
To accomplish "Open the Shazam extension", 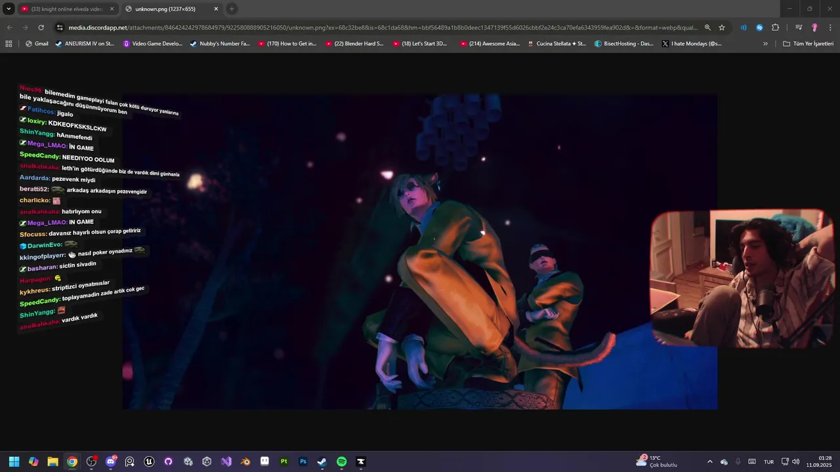I will click(759, 28).
